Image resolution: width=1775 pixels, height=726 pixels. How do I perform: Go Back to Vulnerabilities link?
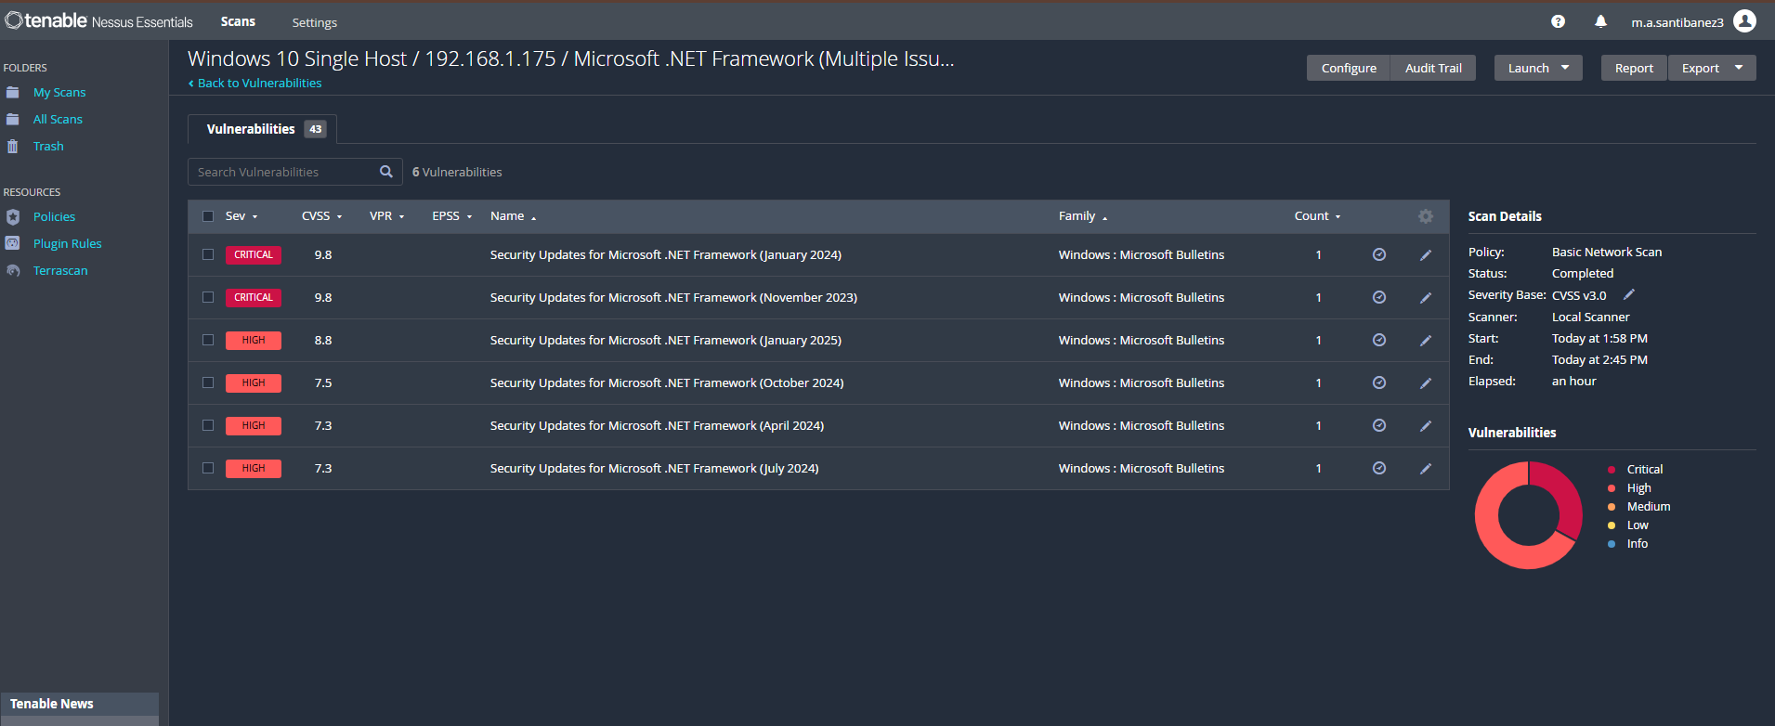click(255, 83)
